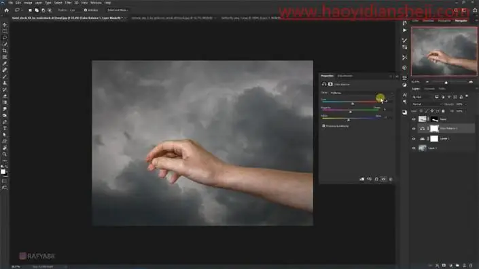The height and width of the screenshot is (269, 479).
Task: Open the Tone dropdown showing Midtones
Action: coord(361,93)
